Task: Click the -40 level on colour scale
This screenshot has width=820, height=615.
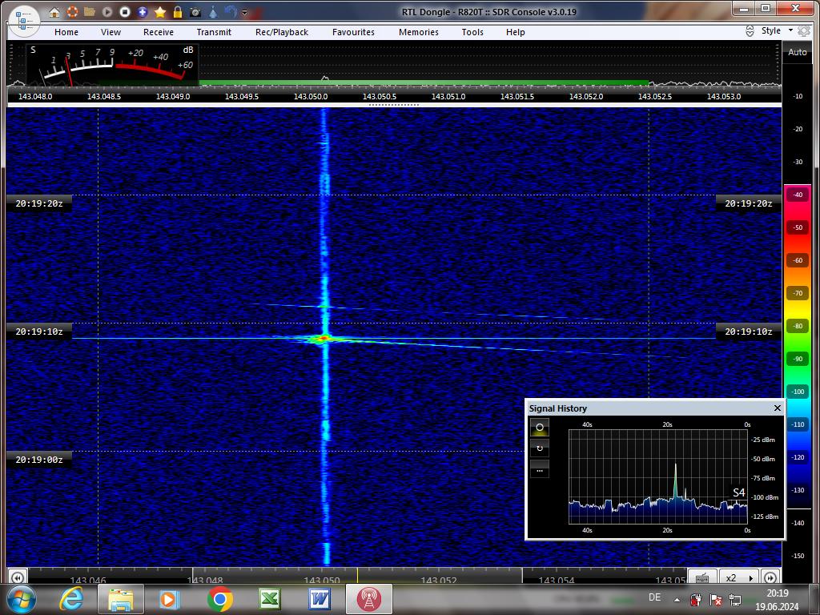Action: [x=798, y=195]
